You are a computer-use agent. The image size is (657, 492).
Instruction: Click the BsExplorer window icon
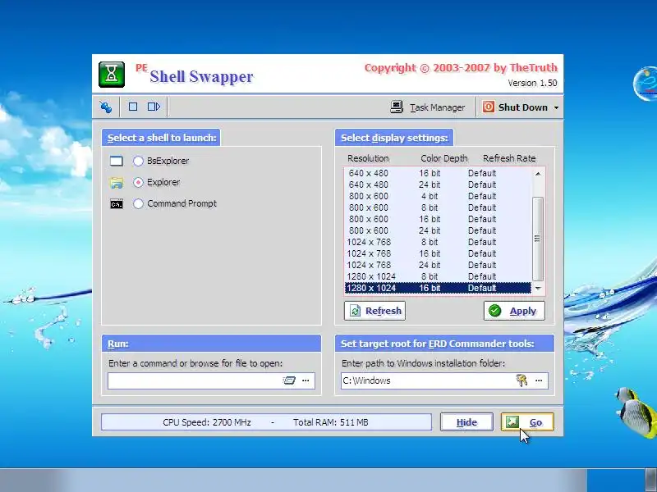tap(117, 161)
